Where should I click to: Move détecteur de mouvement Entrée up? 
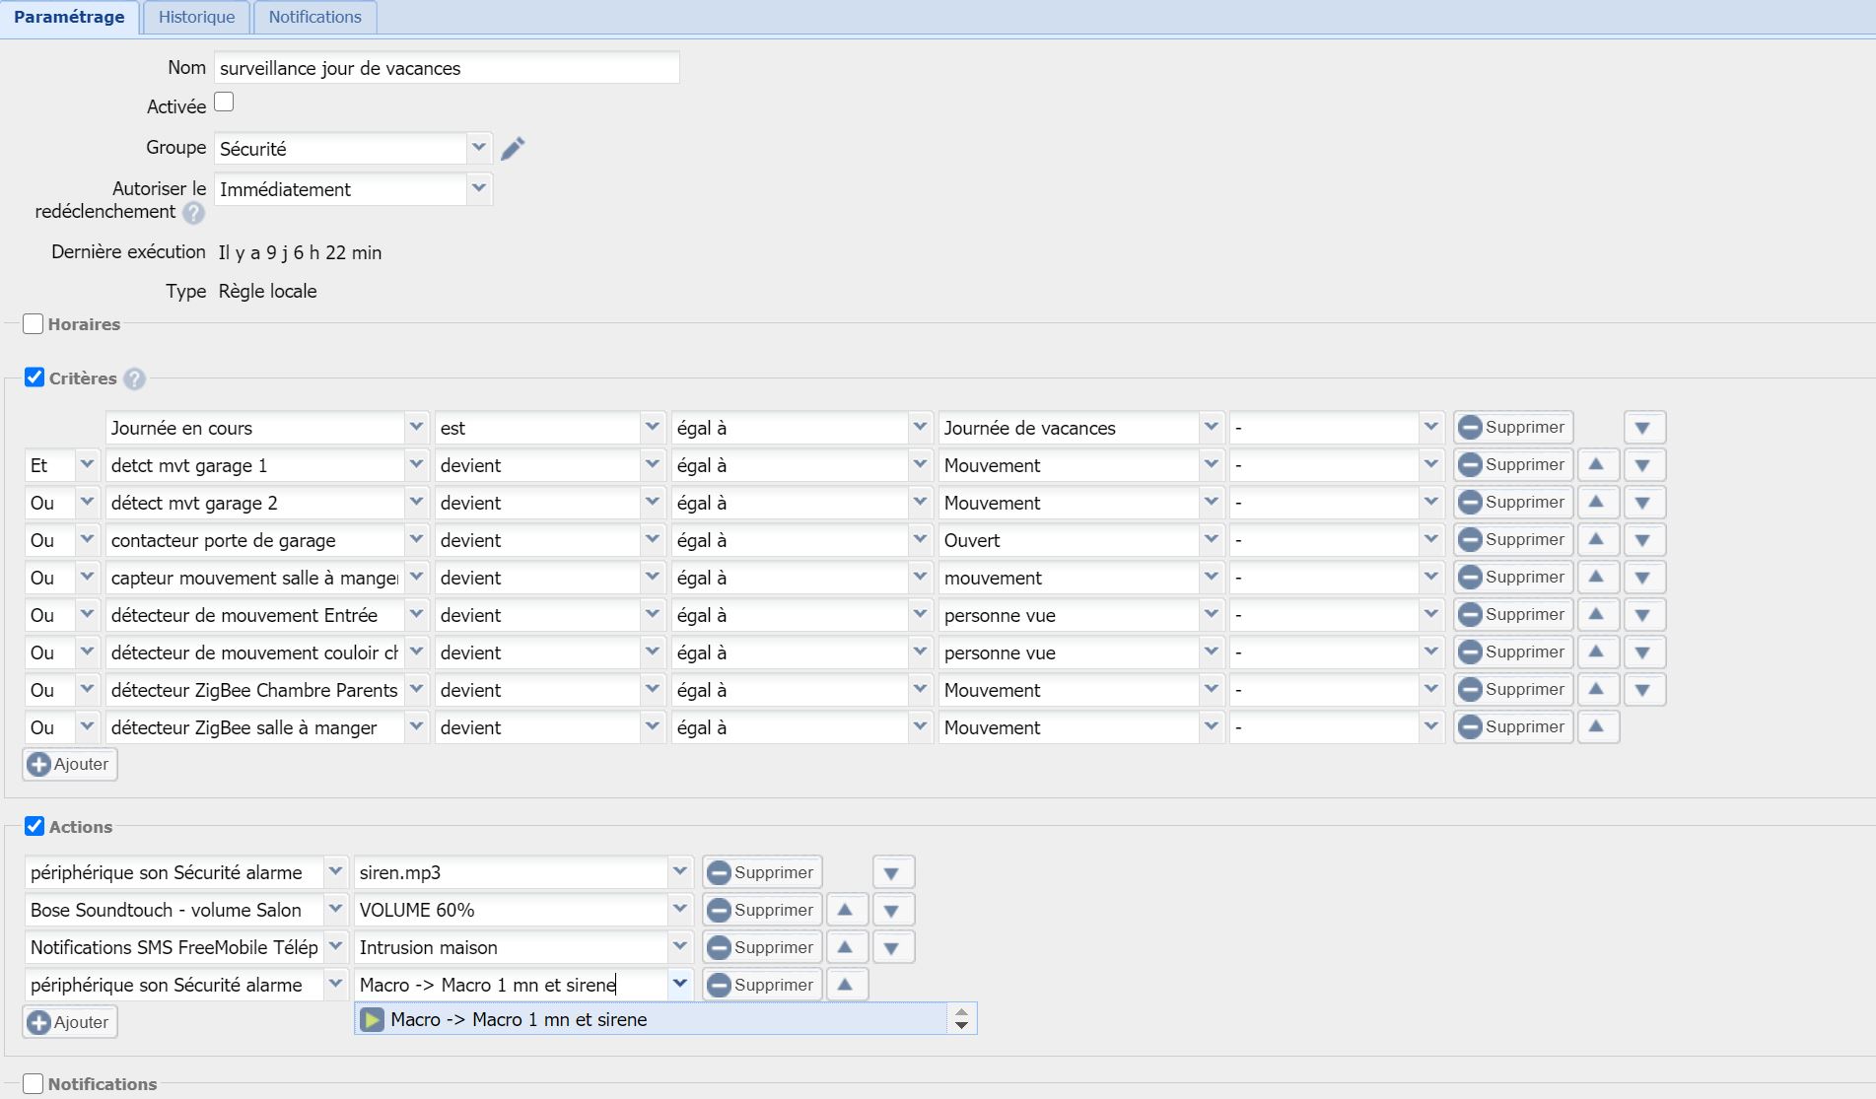coord(1597,615)
